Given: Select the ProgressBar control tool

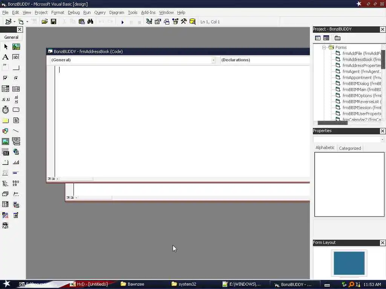Looking at the screenshot, I should (x=16, y=173).
